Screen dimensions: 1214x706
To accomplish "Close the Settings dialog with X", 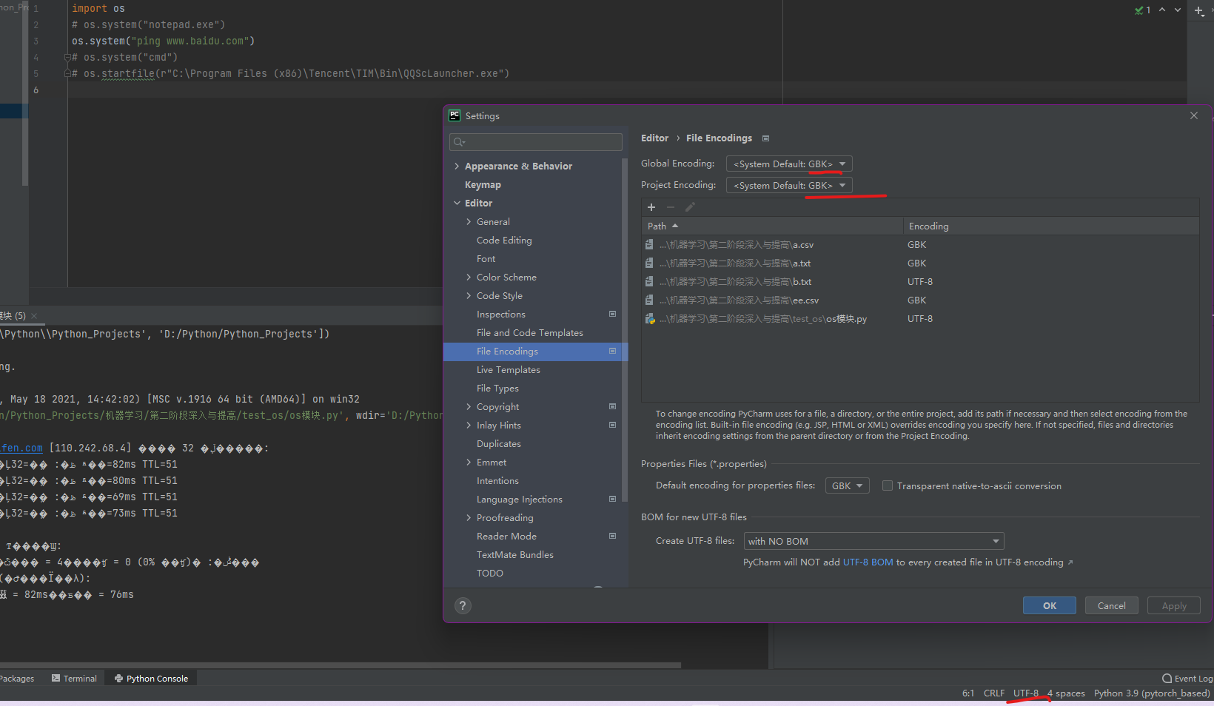I will point(1194,115).
